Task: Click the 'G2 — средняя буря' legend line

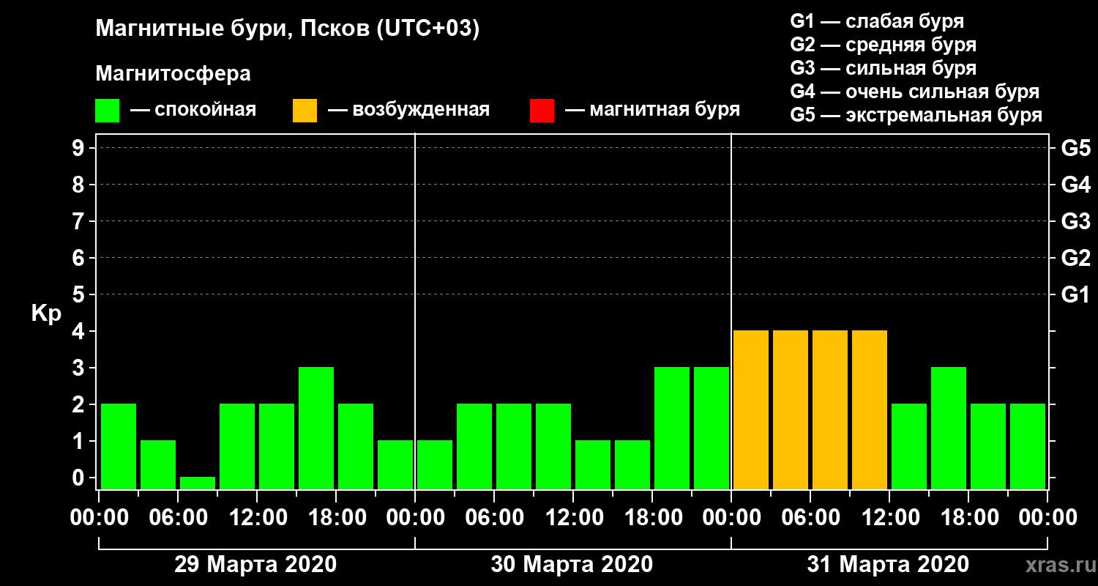Action: tap(883, 45)
